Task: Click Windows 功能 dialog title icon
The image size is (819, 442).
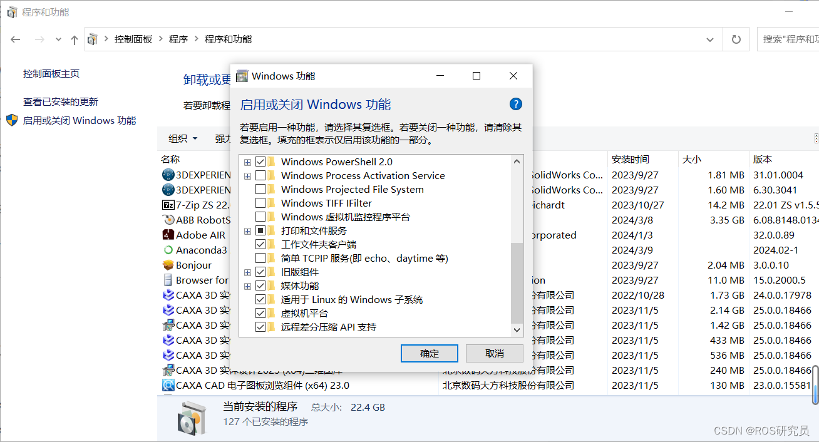Action: tap(242, 76)
